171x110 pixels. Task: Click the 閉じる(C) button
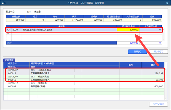click(x=158, y=52)
